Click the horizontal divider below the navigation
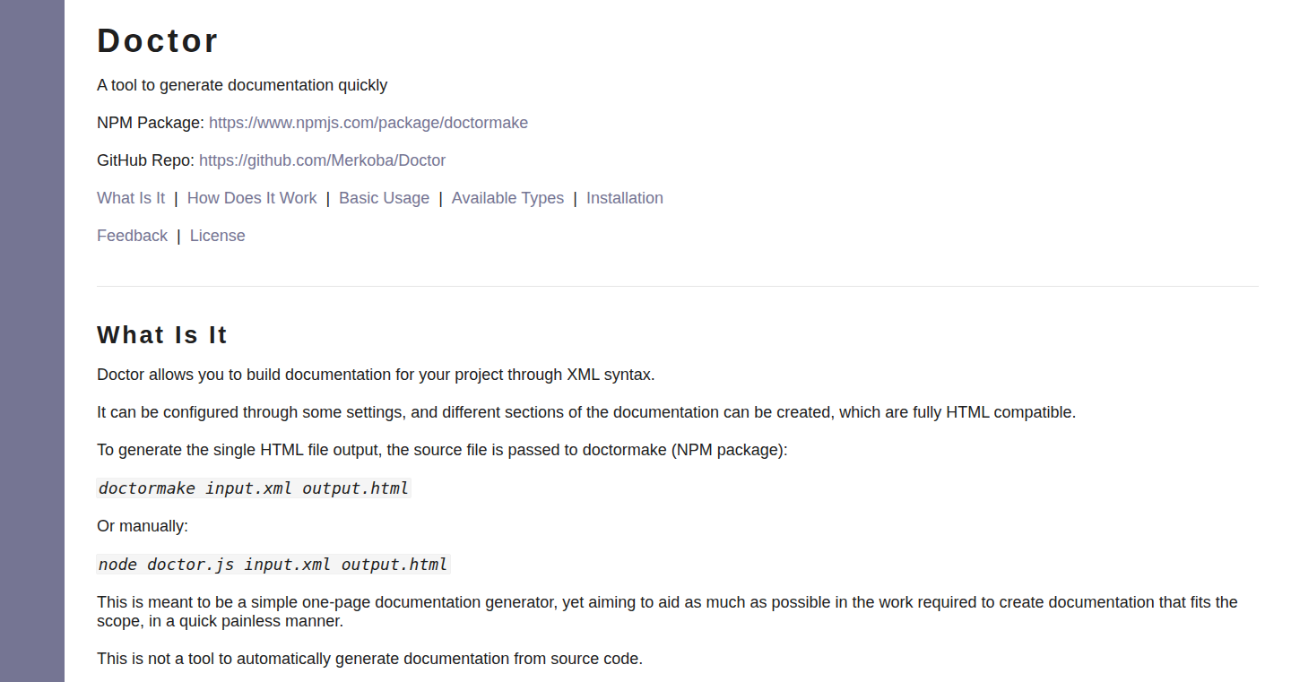The image size is (1291, 682). click(678, 286)
